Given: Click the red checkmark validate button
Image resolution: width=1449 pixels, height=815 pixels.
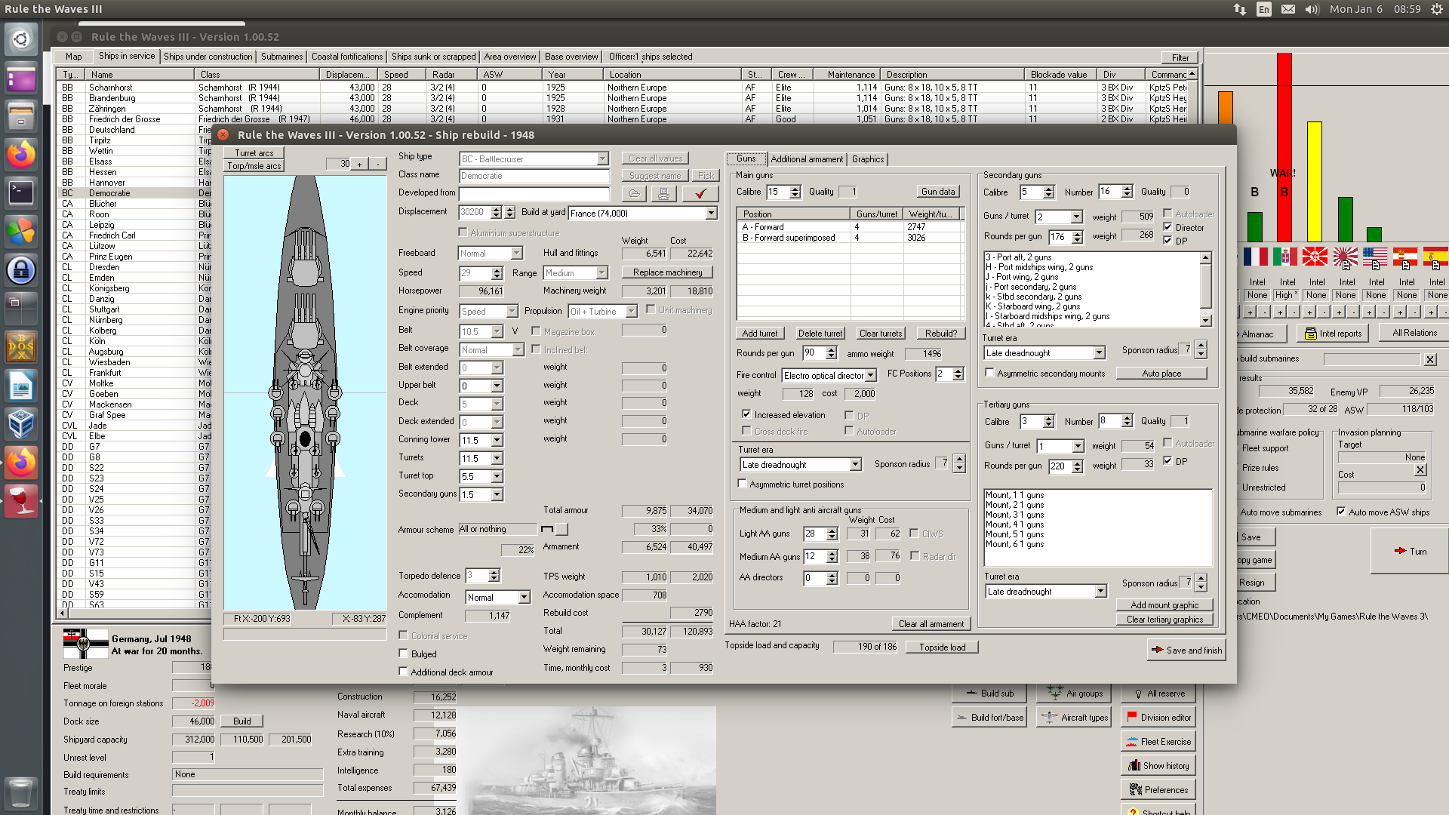Looking at the screenshot, I should coord(700,194).
